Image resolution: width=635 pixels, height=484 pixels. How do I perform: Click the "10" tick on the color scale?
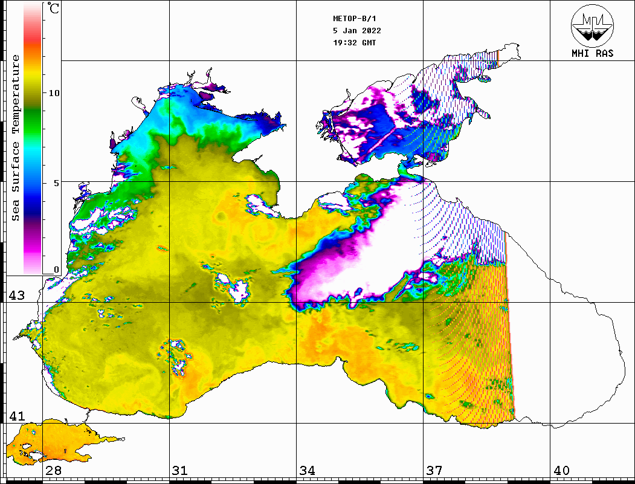coord(54,93)
